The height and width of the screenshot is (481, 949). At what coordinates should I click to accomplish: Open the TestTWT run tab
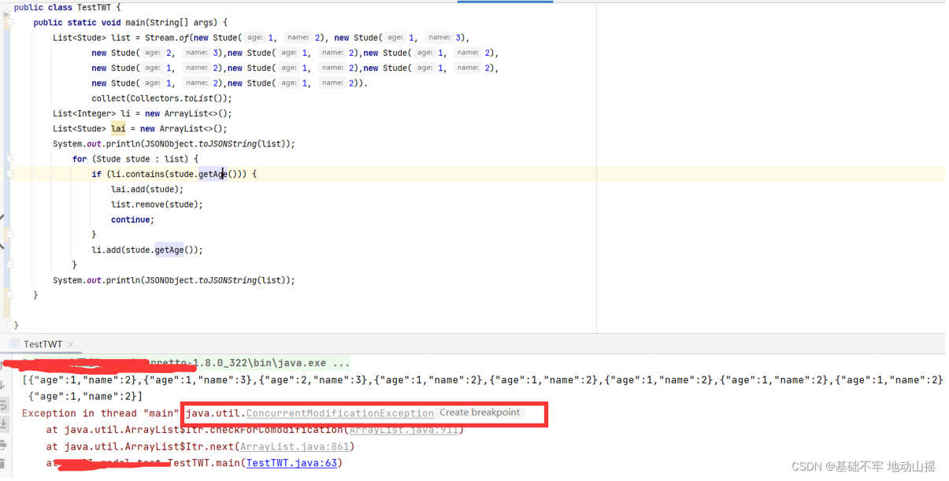(42, 344)
